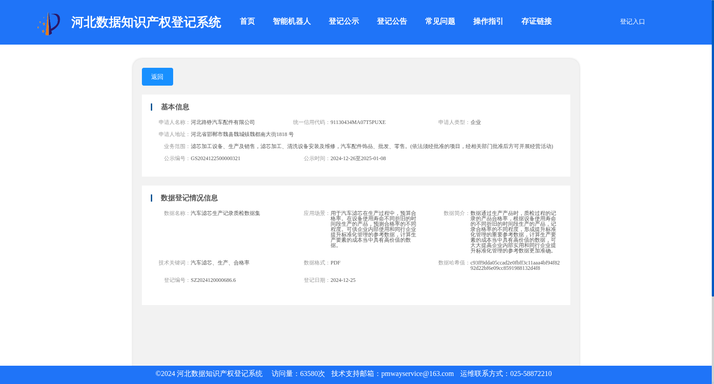Select keywords 汽车滤芯、生产、合格率

click(x=220, y=263)
